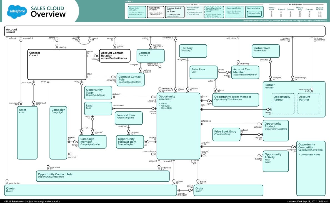330x203 pixels.
Task: Select the Opportunity Team Member entity
Action: pyautogui.click(x=236, y=100)
